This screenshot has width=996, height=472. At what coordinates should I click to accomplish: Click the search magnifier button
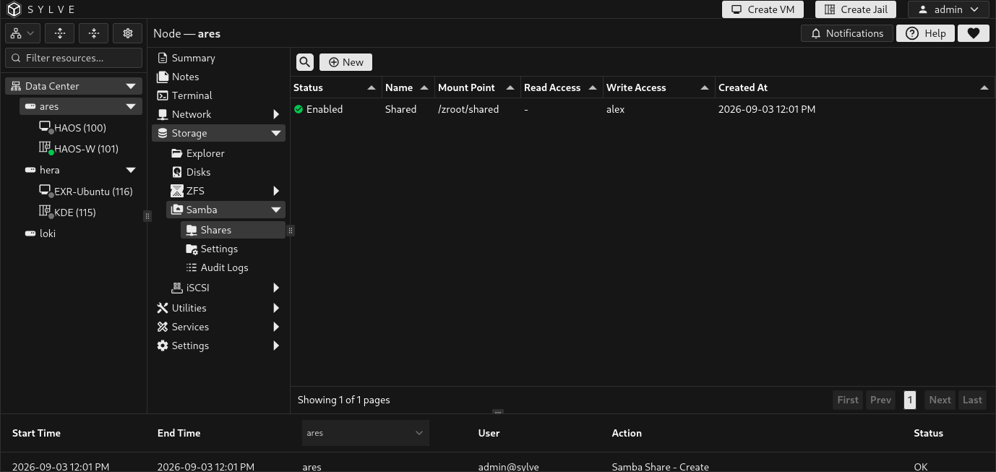pyautogui.click(x=305, y=62)
